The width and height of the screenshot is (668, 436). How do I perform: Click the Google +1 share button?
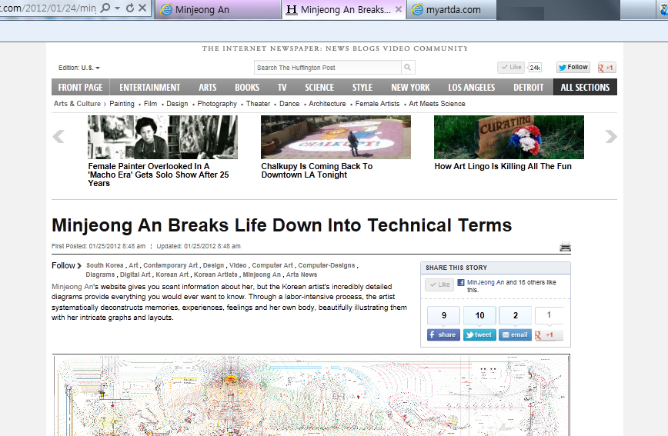(x=549, y=334)
